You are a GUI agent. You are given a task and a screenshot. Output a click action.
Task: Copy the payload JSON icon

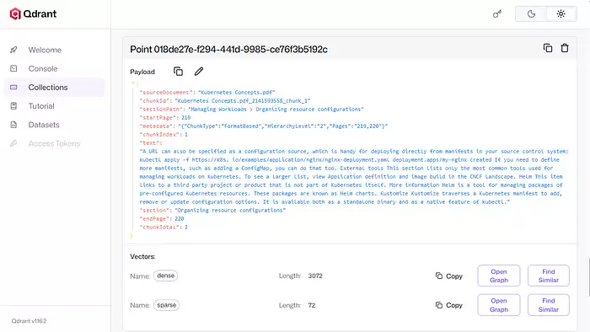(178, 72)
